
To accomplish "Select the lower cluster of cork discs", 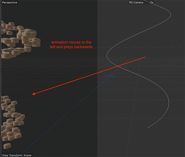I will pyautogui.click(x=12, y=118).
